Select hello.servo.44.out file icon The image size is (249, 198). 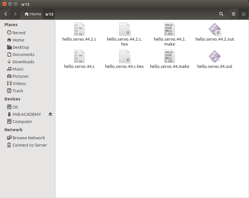click(215, 56)
